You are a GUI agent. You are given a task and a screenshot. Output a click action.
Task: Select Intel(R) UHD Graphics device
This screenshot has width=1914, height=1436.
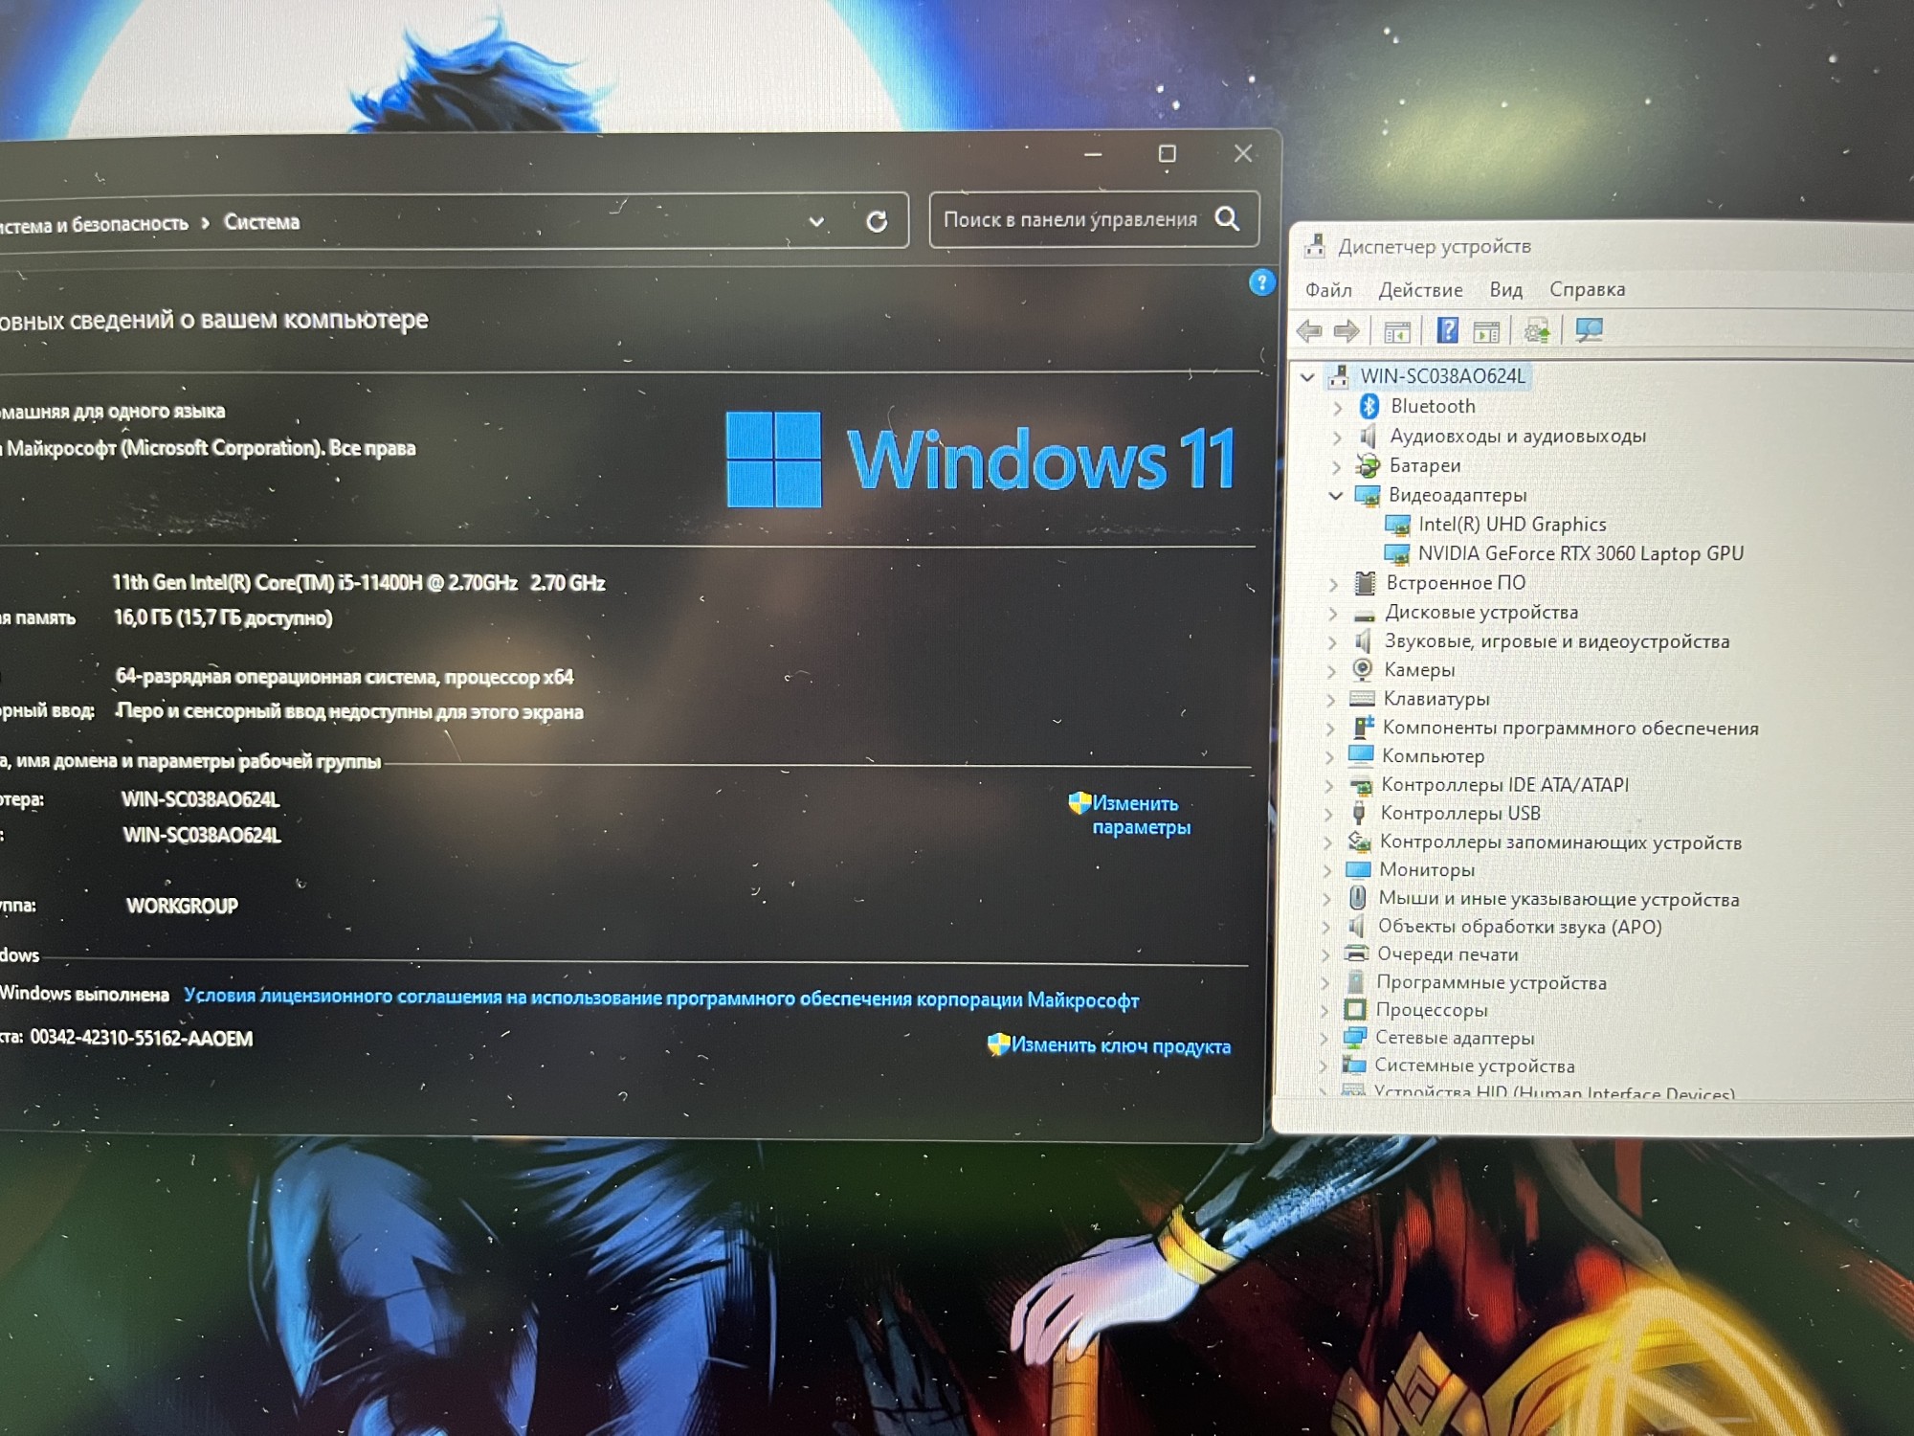(1512, 525)
